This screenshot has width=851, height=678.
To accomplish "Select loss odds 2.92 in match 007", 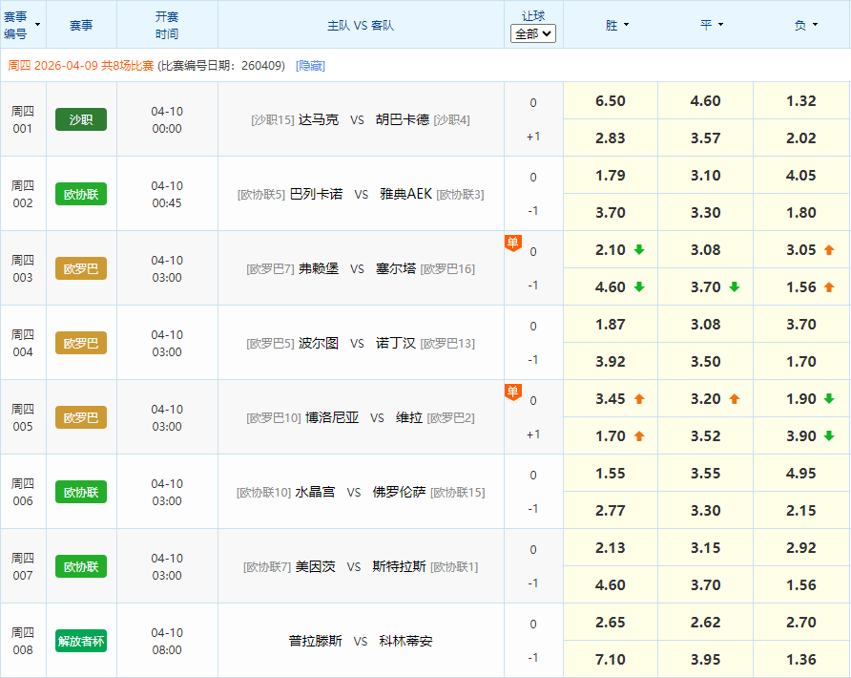I will coord(801,547).
